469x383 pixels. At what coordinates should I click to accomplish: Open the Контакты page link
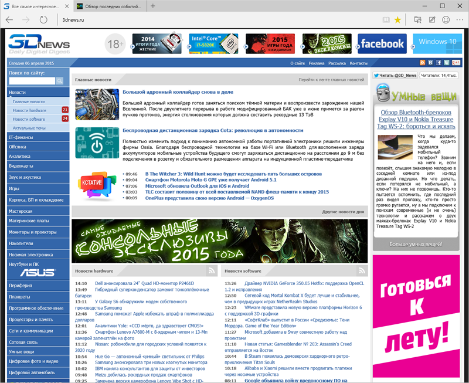click(358, 63)
